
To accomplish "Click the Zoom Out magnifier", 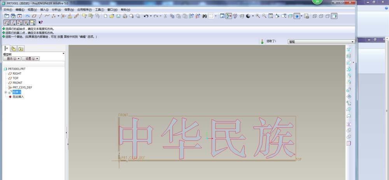I will (x=264, y=16).
